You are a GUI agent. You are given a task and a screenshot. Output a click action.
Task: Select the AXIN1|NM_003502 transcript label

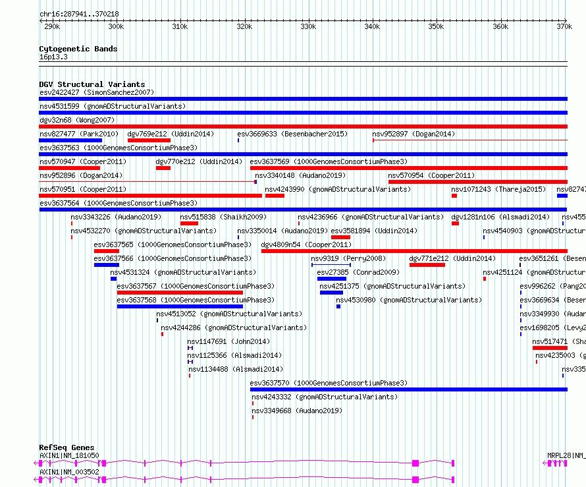pyautogui.click(x=69, y=472)
